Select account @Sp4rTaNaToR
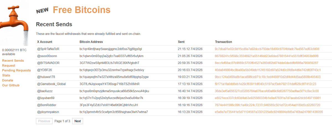 click(48, 49)
